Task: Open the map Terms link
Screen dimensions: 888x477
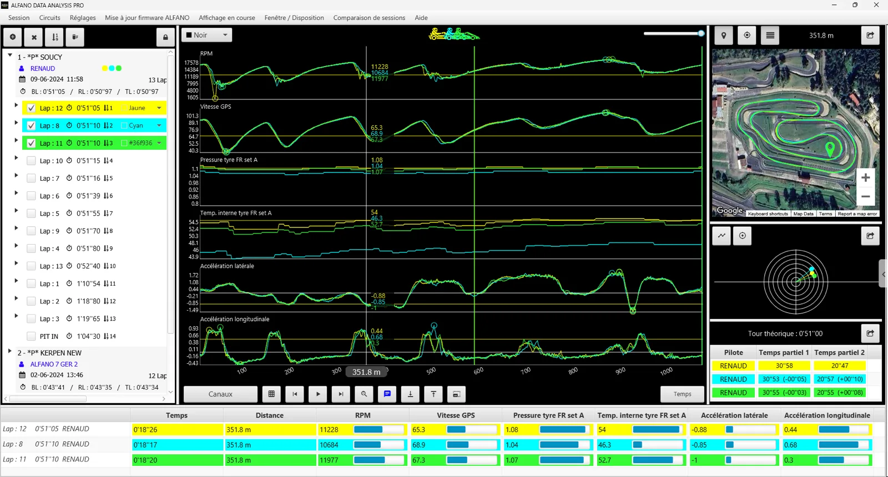Action: point(825,214)
